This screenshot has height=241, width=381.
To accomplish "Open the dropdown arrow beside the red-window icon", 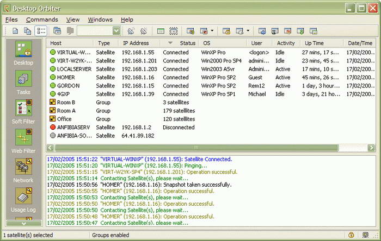I will click(x=212, y=31).
